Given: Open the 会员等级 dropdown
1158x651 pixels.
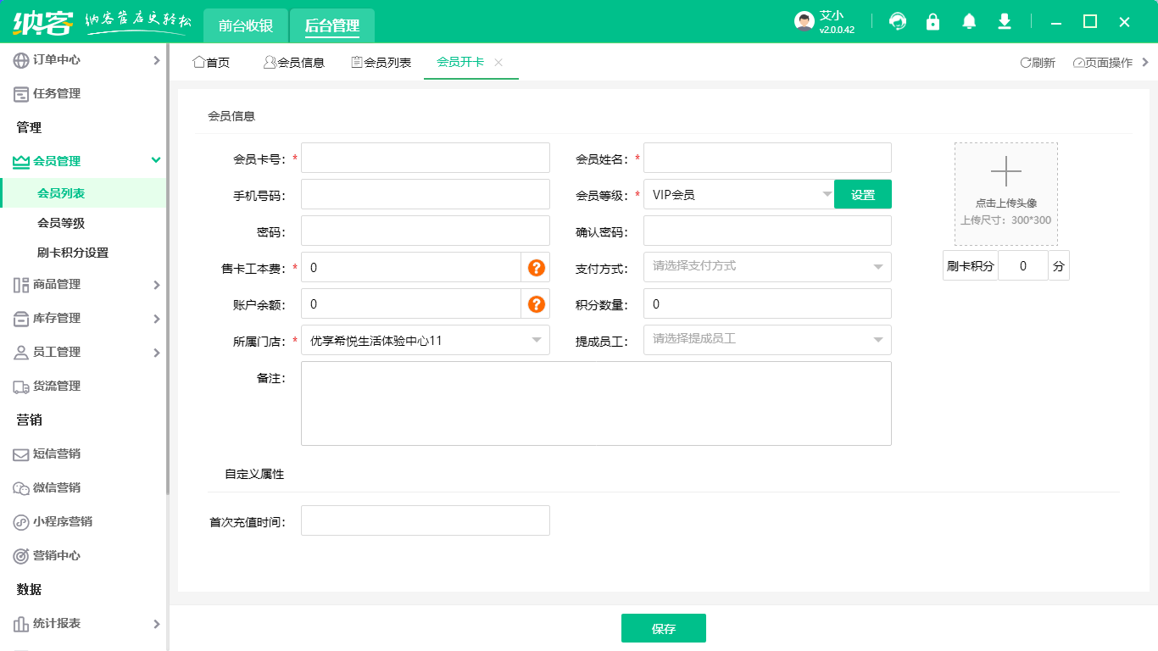Looking at the screenshot, I should [x=738, y=195].
